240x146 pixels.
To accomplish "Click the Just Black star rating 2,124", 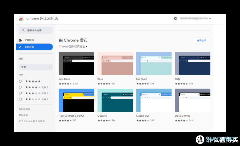I will point(68,84).
